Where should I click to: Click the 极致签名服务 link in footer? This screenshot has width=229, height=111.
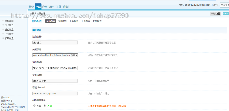click(19, 107)
